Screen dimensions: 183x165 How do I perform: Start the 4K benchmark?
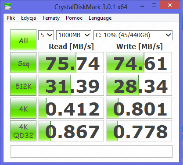[x=23, y=108]
